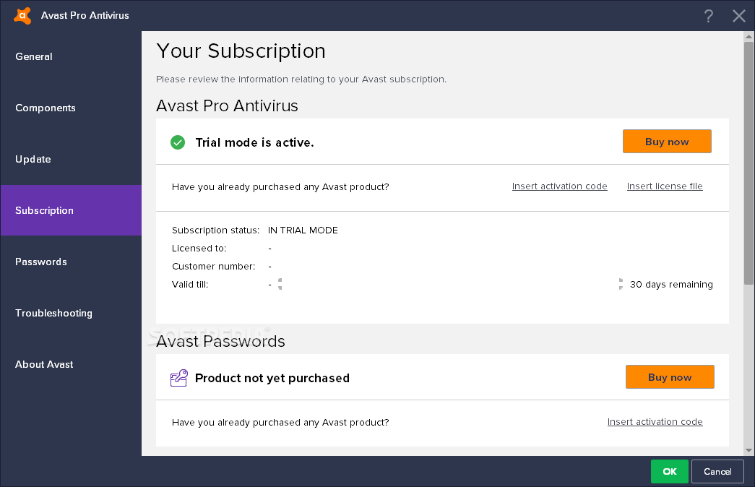Click the Subscription status label

click(215, 230)
